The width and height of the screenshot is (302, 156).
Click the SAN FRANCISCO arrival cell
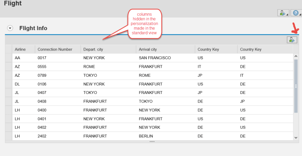(x=155, y=58)
